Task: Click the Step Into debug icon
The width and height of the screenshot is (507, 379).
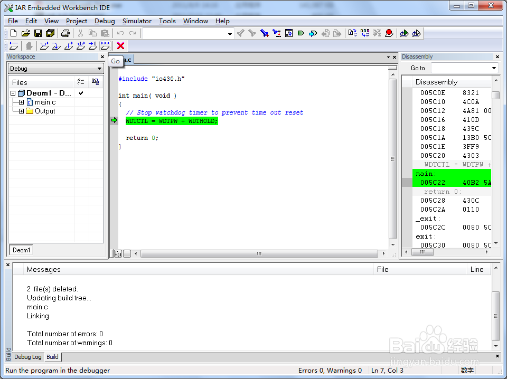Action: [57, 46]
